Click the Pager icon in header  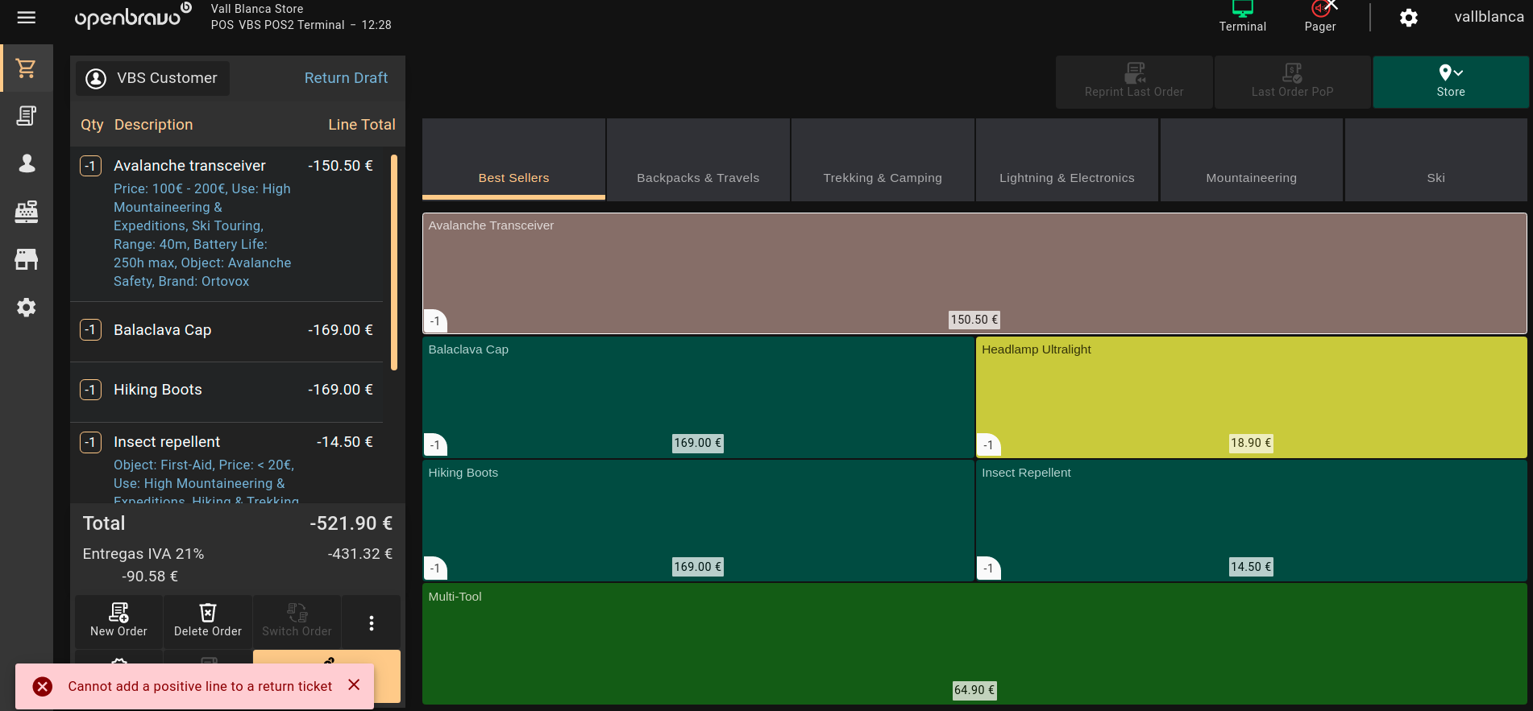pos(1320,16)
